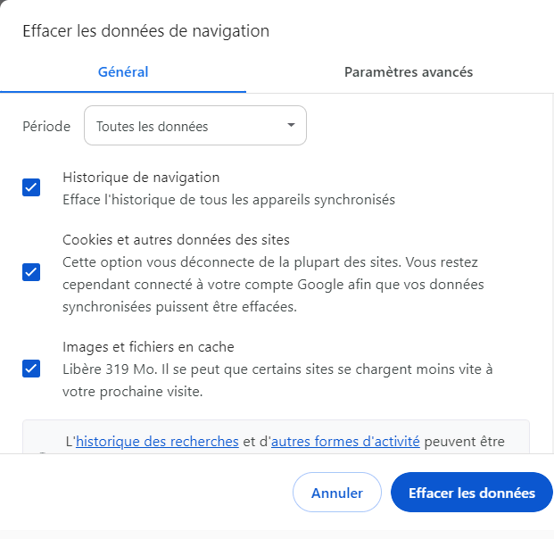Click the appareils synchronisés description text

tap(228, 200)
